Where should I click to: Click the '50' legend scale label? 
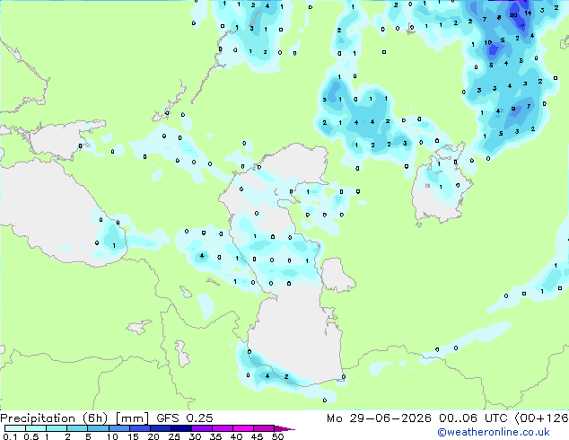(277, 436)
